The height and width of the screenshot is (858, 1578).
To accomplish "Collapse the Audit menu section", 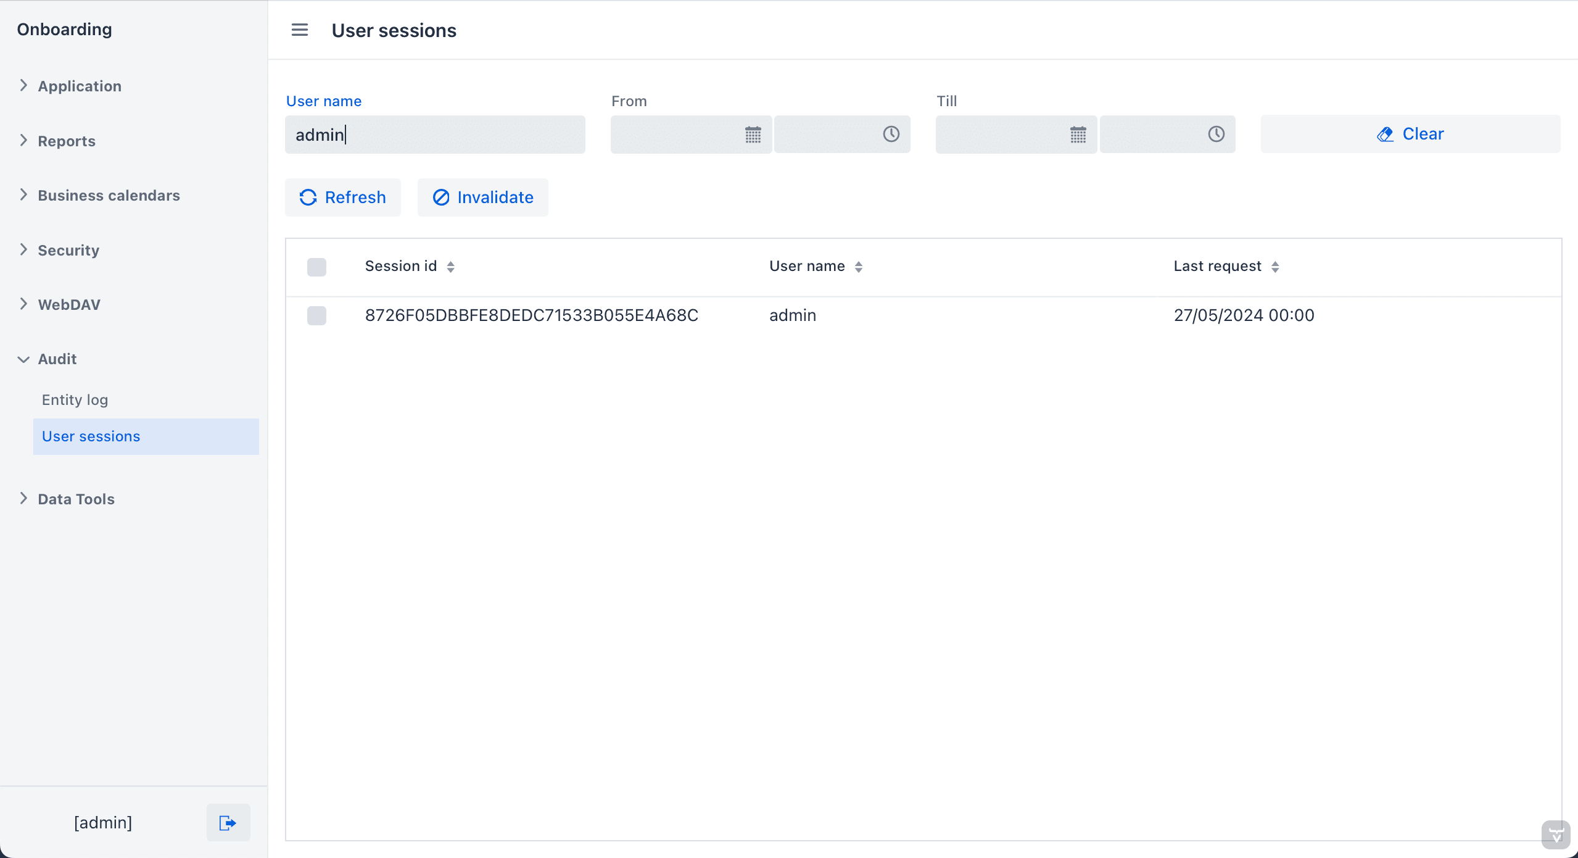I will point(57,359).
